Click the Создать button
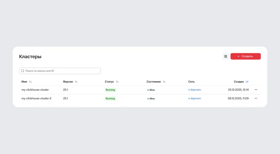The width and height of the screenshot is (280, 154). [246, 56]
